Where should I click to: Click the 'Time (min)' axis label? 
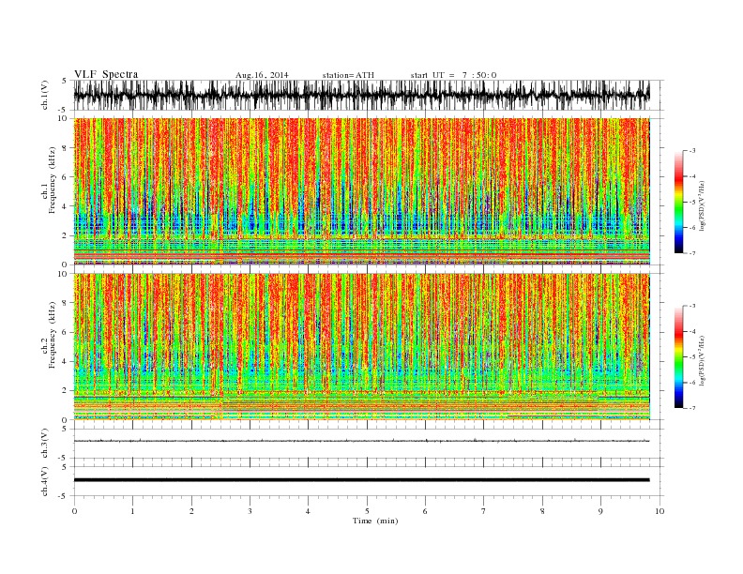[375, 521]
